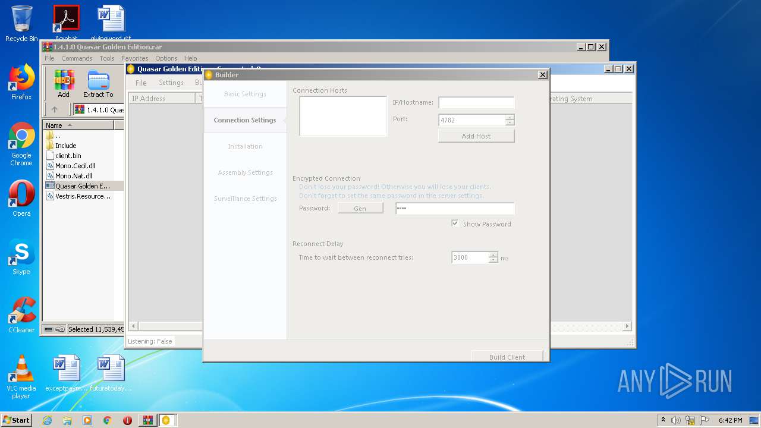Image resolution: width=761 pixels, height=428 pixels.
Task: Sort WinRAR list by Name column
Action: 79,125
